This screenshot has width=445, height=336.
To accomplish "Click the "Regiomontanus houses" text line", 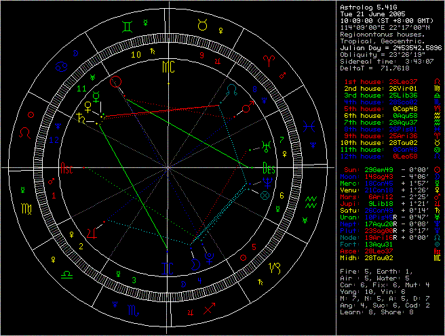I will [383, 33].
